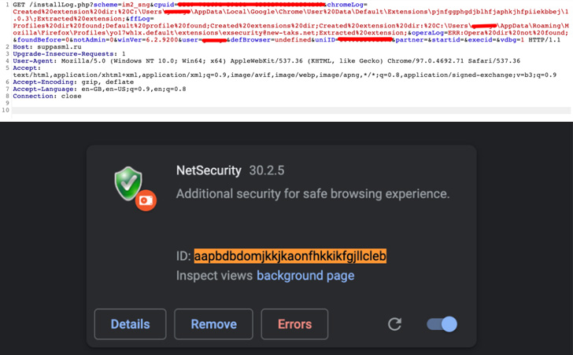Reload the NetSecurity extension

point(394,324)
